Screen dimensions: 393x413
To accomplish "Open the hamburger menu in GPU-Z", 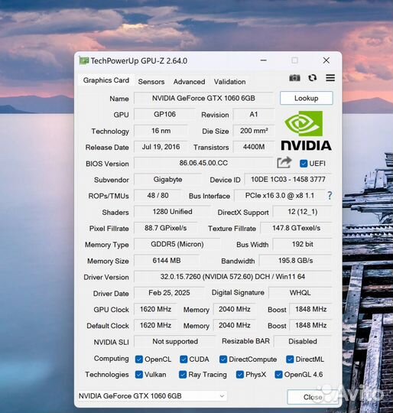I will pos(330,78).
